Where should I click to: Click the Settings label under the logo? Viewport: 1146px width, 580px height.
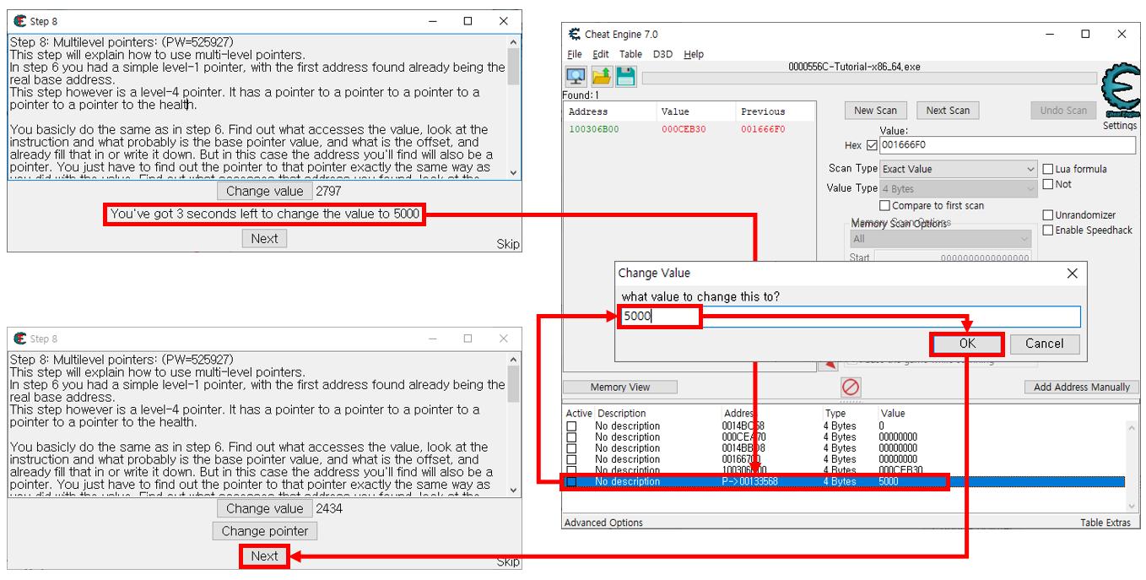(1120, 126)
